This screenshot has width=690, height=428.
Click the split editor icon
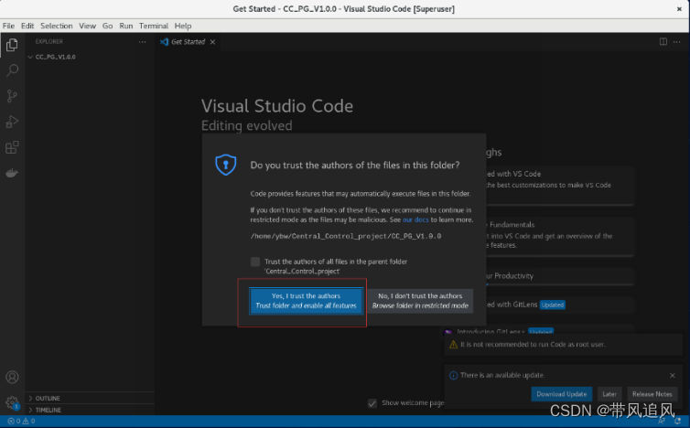[663, 42]
